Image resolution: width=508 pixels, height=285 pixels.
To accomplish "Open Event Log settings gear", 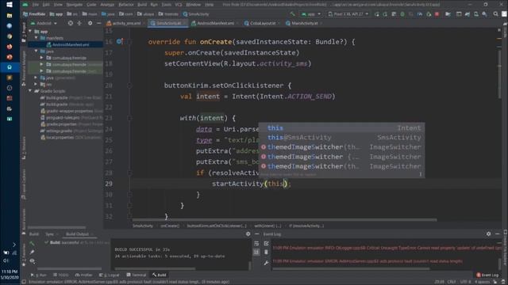I will [x=489, y=234].
